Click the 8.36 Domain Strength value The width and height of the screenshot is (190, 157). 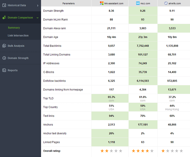(x=111, y=11)
